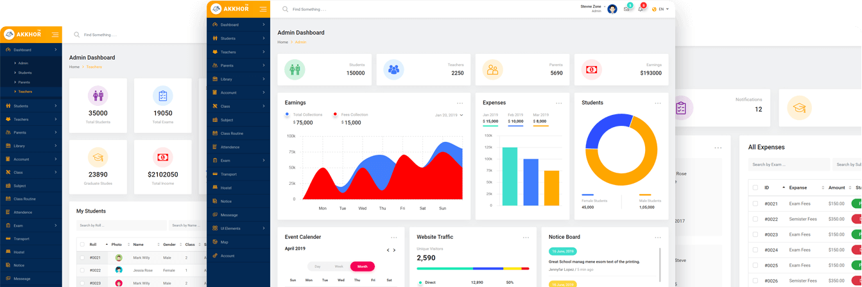Image resolution: width=862 pixels, height=287 pixels.
Task: Click the Stevne Zone admin avatar
Action: 612,9
